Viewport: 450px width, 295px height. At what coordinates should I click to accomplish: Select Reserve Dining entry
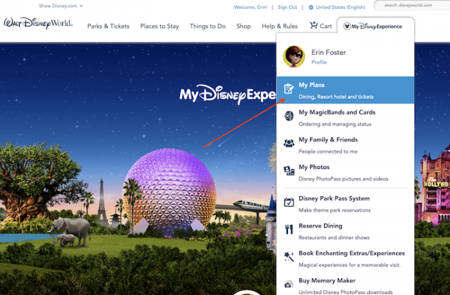pyautogui.click(x=346, y=231)
